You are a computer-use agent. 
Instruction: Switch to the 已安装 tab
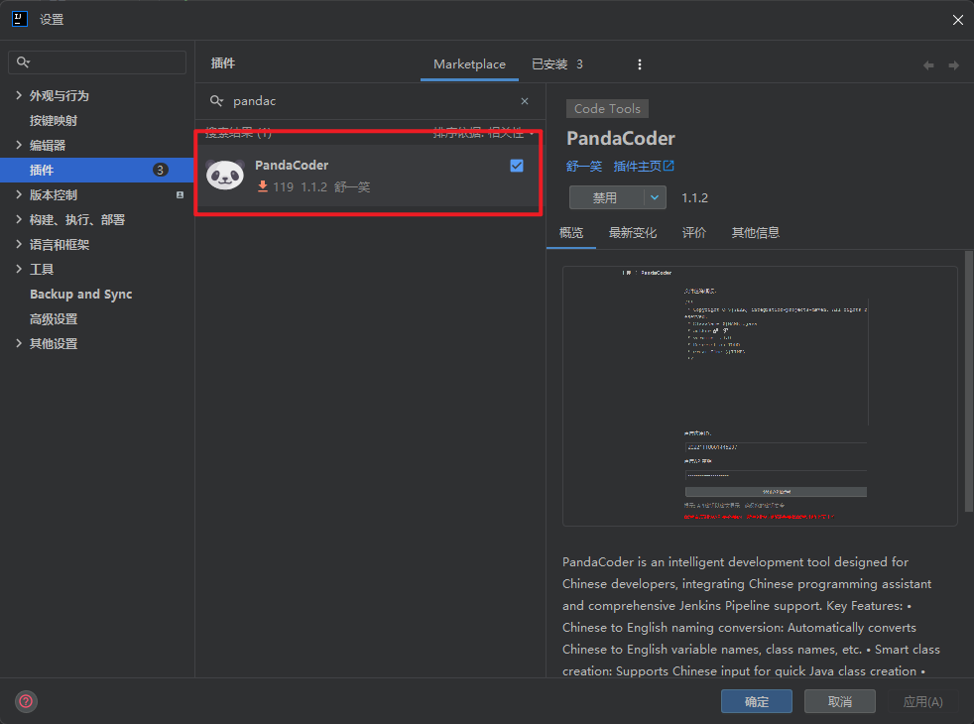tap(556, 64)
